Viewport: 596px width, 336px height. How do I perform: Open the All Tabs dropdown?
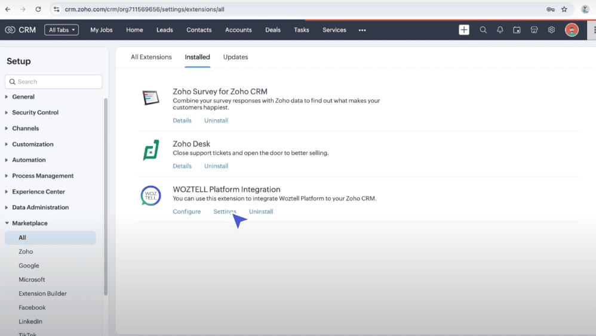(x=62, y=30)
